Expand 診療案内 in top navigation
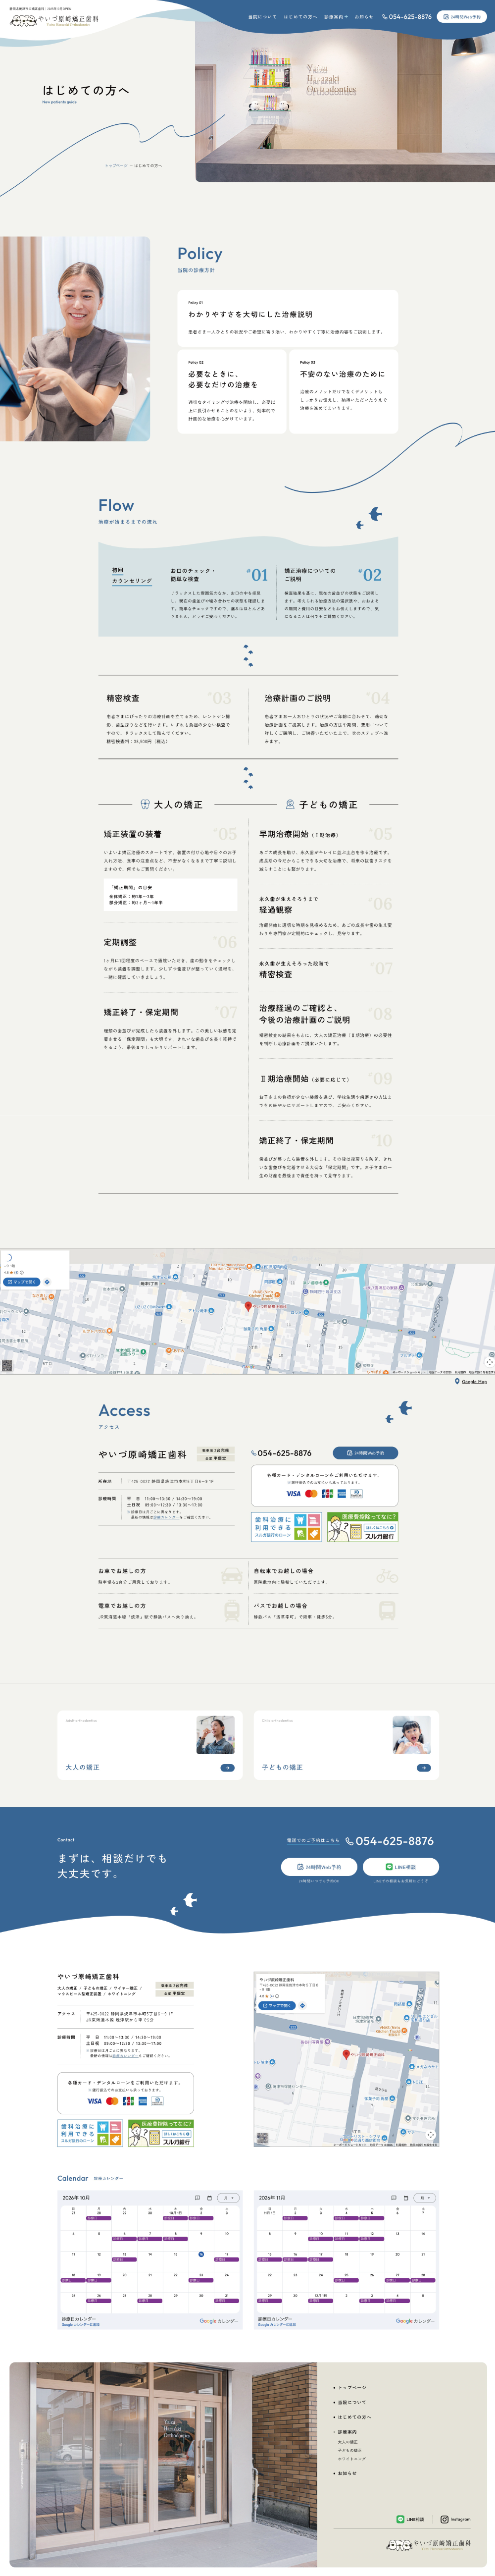This screenshot has width=495, height=2576. [x=336, y=17]
